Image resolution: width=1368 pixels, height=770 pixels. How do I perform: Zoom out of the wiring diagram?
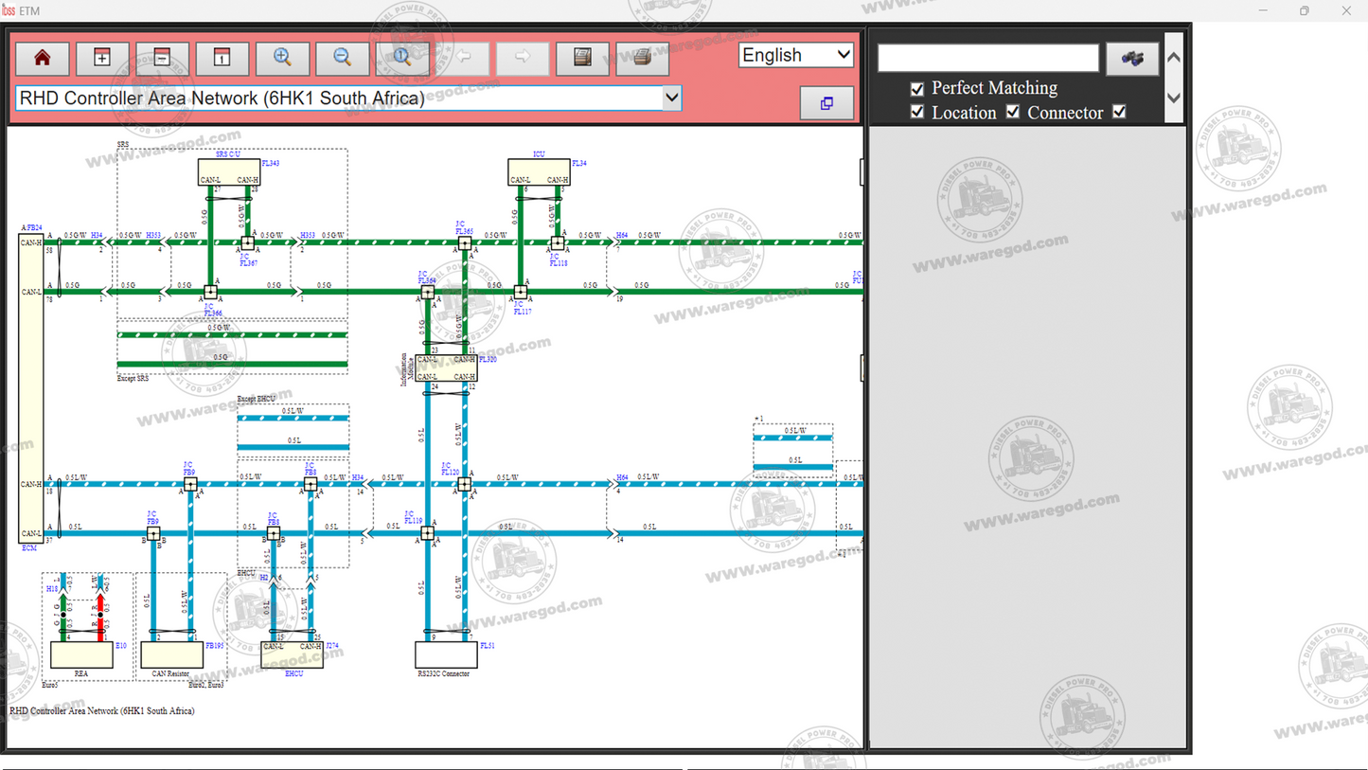click(342, 59)
